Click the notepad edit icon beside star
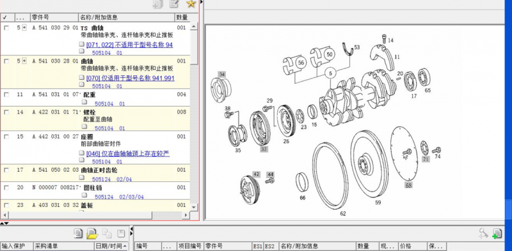Viewport: 512px width, 251px height. tap(174, 4)
